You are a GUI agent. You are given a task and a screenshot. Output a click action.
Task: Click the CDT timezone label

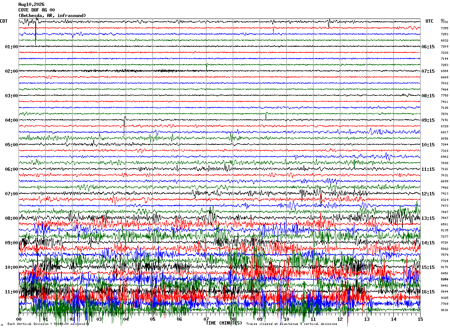click(x=4, y=21)
